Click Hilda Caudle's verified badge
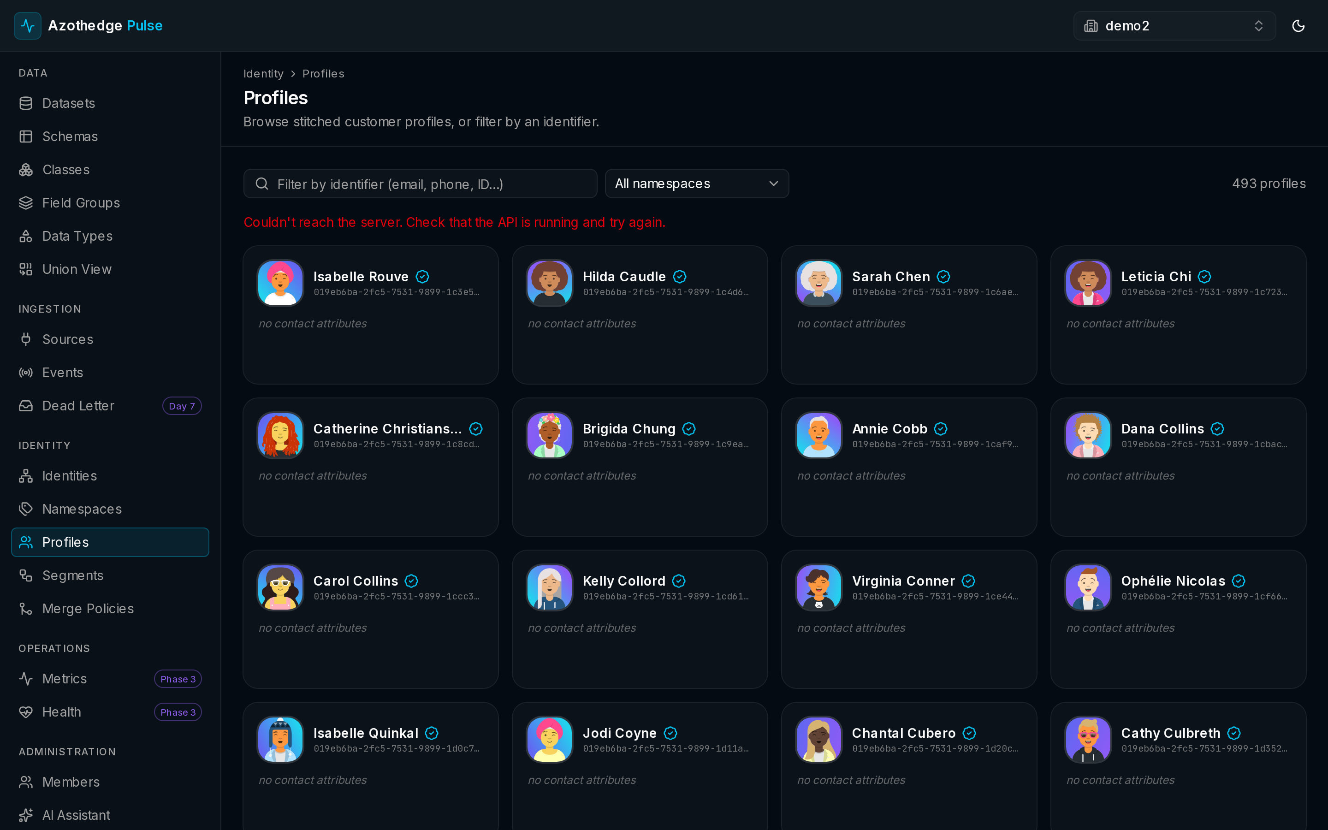The width and height of the screenshot is (1328, 830). (679, 277)
